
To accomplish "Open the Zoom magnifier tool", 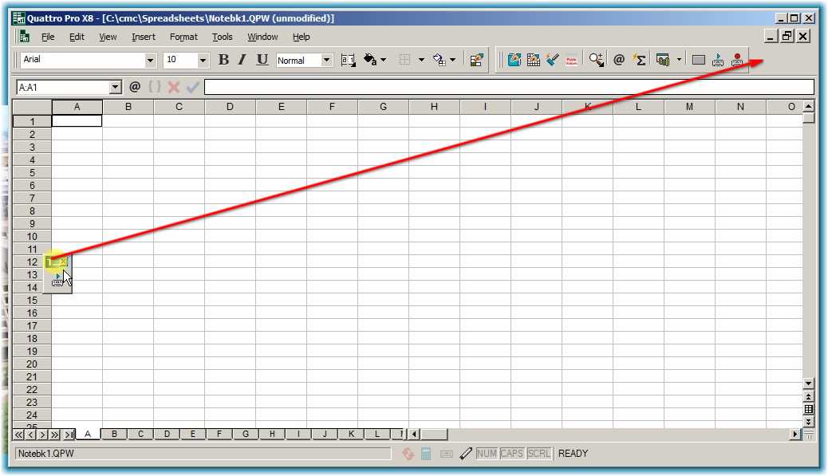I will pyautogui.click(x=596, y=60).
